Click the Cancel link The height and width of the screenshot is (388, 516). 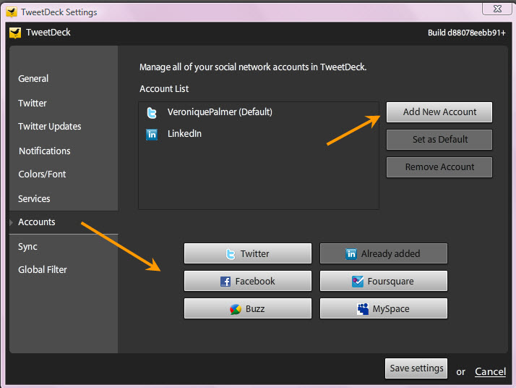490,371
